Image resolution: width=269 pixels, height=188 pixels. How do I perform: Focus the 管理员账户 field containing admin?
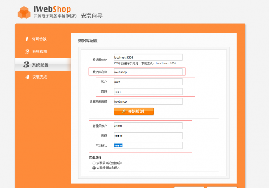click(148, 125)
